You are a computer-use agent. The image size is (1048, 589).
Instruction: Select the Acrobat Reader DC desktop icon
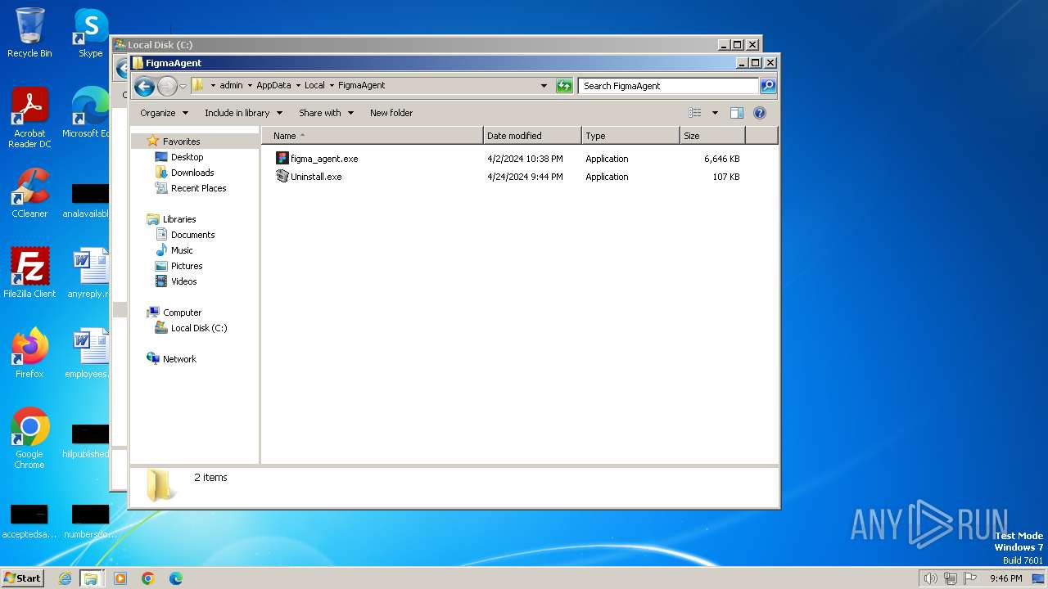tap(29, 118)
